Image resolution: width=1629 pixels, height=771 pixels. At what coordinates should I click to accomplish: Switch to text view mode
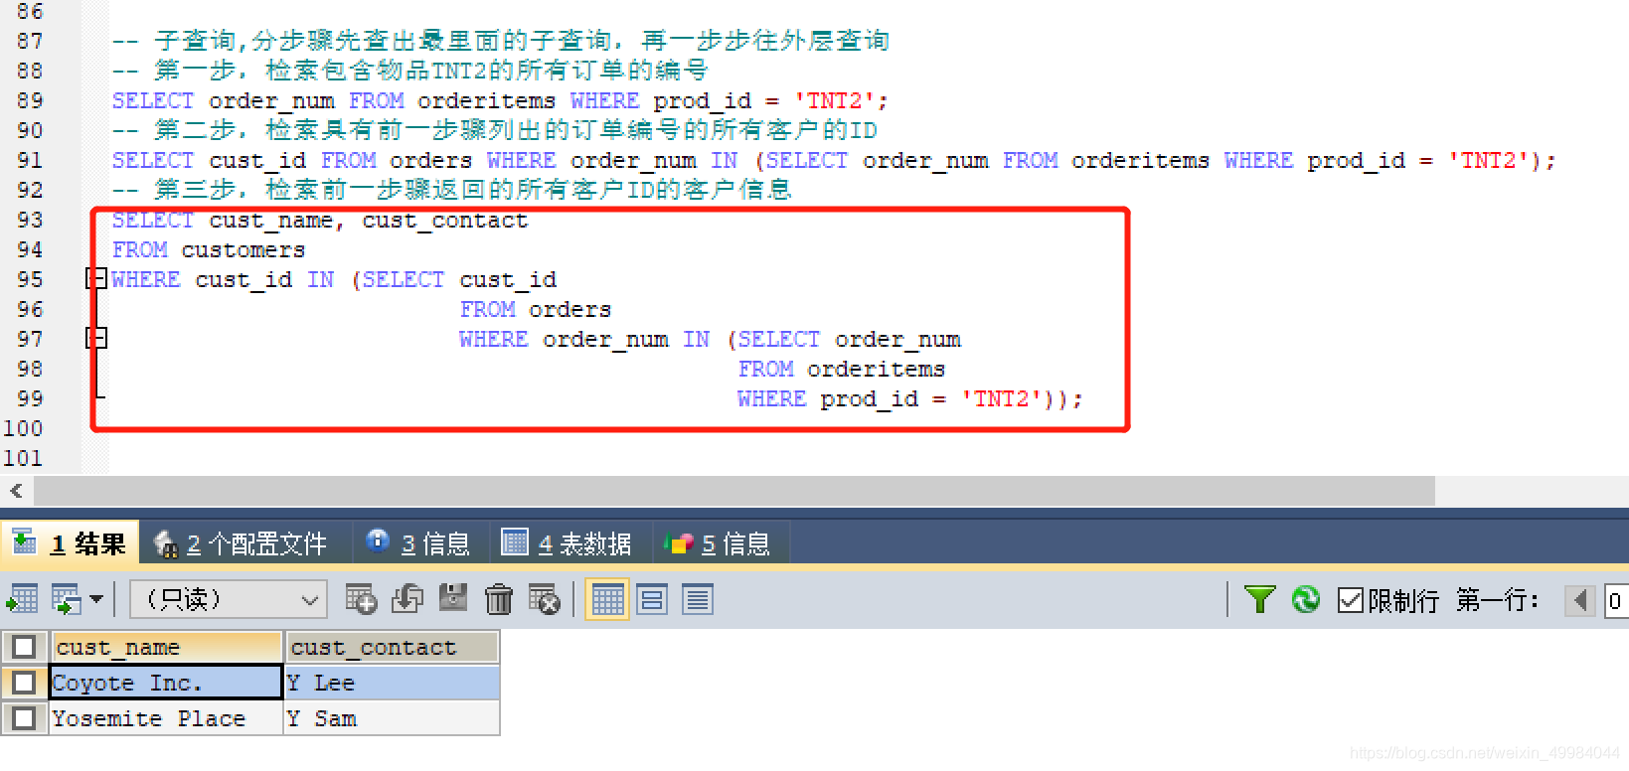(698, 600)
